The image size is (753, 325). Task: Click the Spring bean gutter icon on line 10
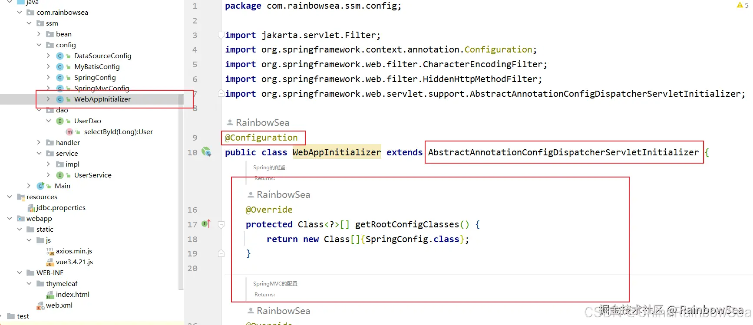[x=206, y=152]
